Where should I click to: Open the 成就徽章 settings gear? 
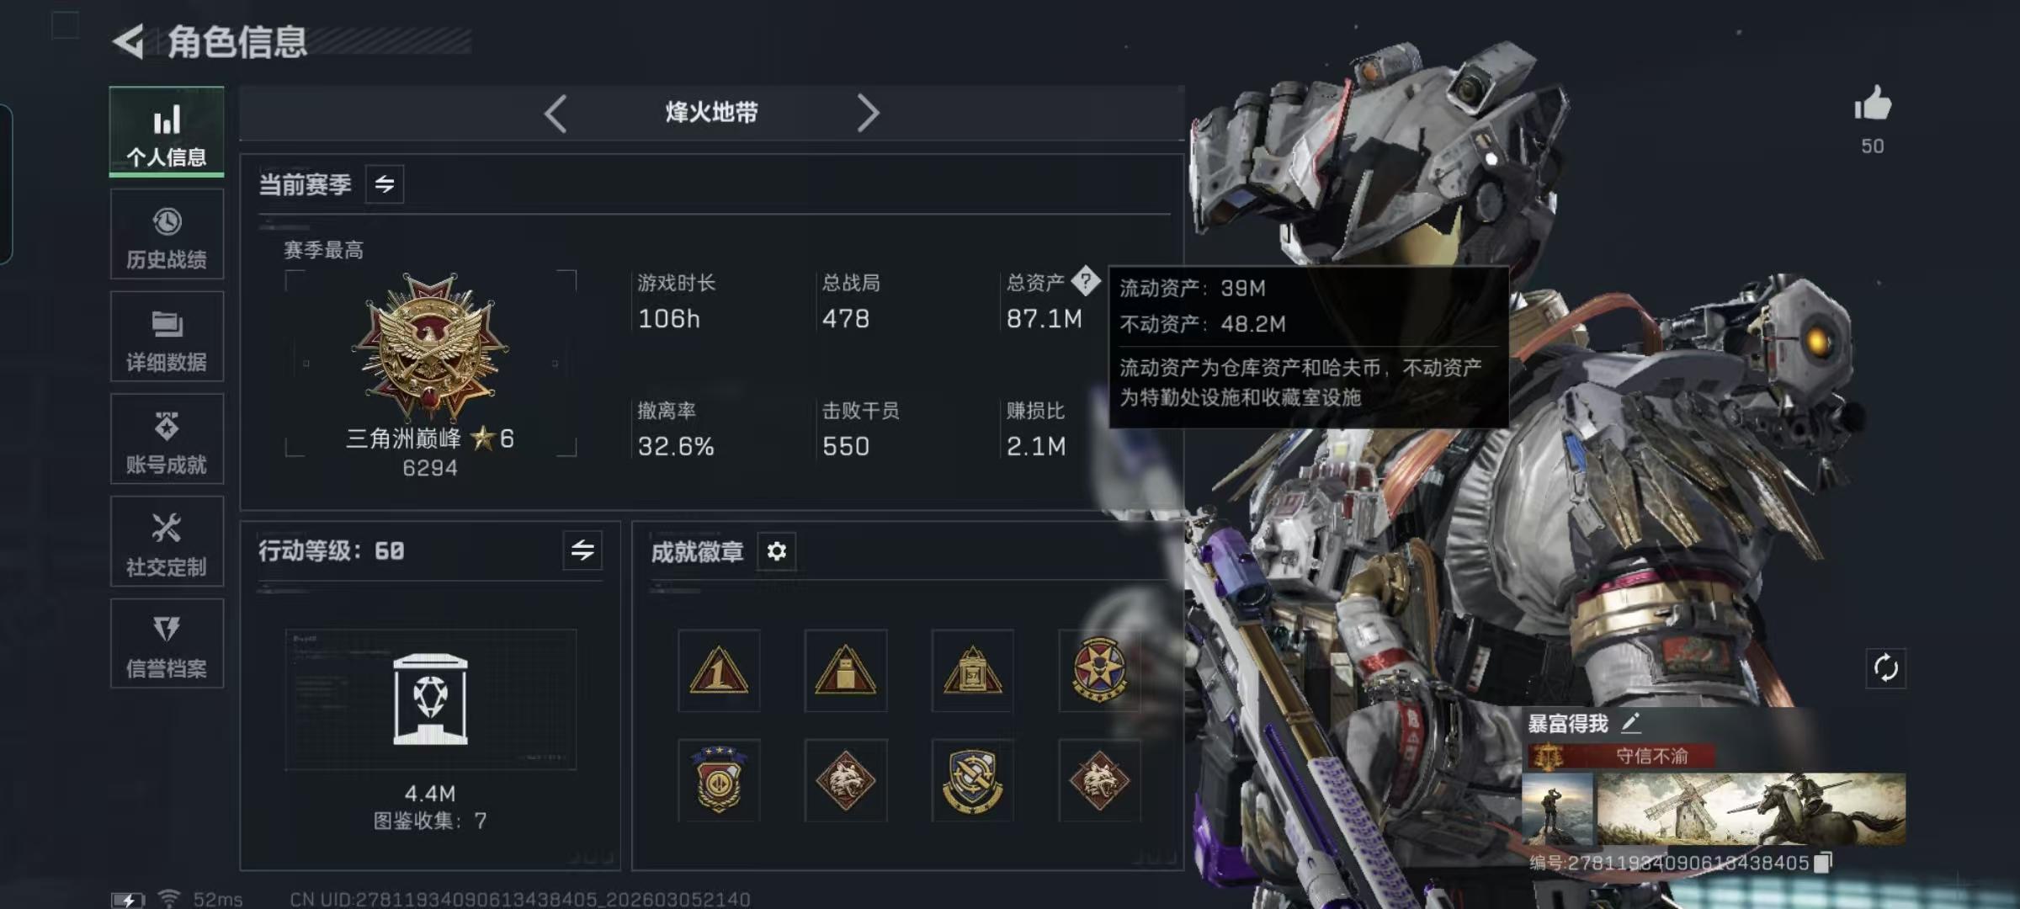point(776,551)
